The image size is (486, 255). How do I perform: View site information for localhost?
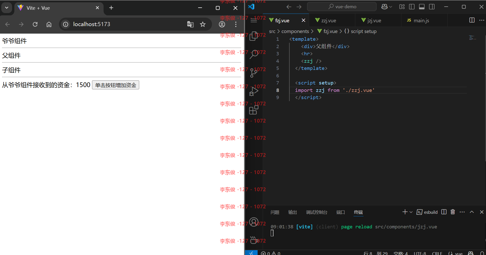coord(66,24)
